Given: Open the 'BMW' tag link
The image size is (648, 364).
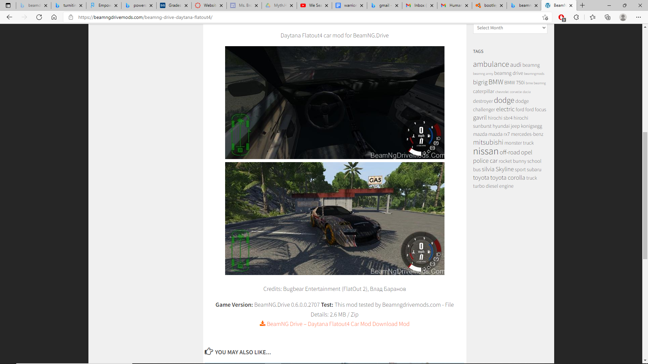Looking at the screenshot, I should [496, 82].
